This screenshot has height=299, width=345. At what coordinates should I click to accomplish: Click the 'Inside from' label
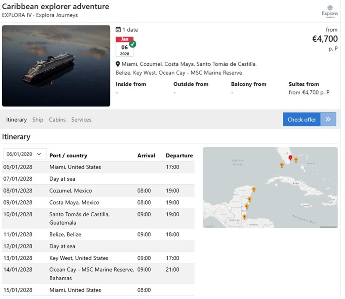coord(131,84)
